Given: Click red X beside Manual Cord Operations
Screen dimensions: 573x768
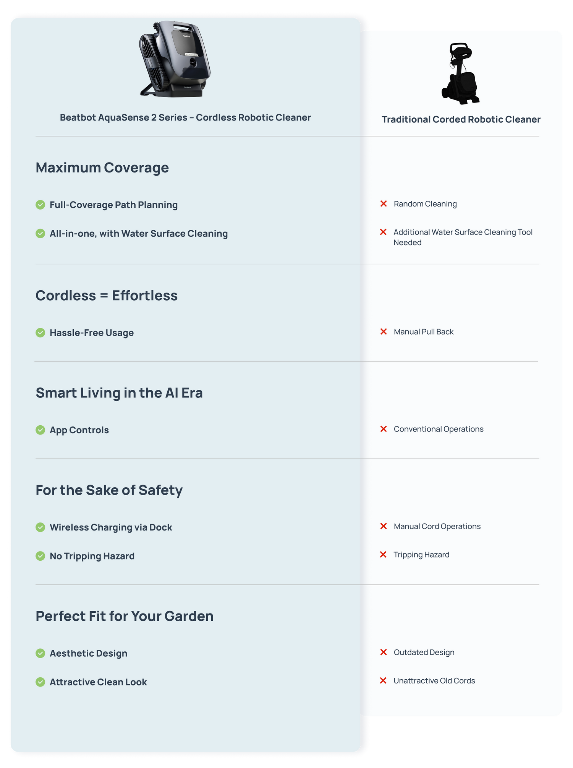Looking at the screenshot, I should 384,526.
